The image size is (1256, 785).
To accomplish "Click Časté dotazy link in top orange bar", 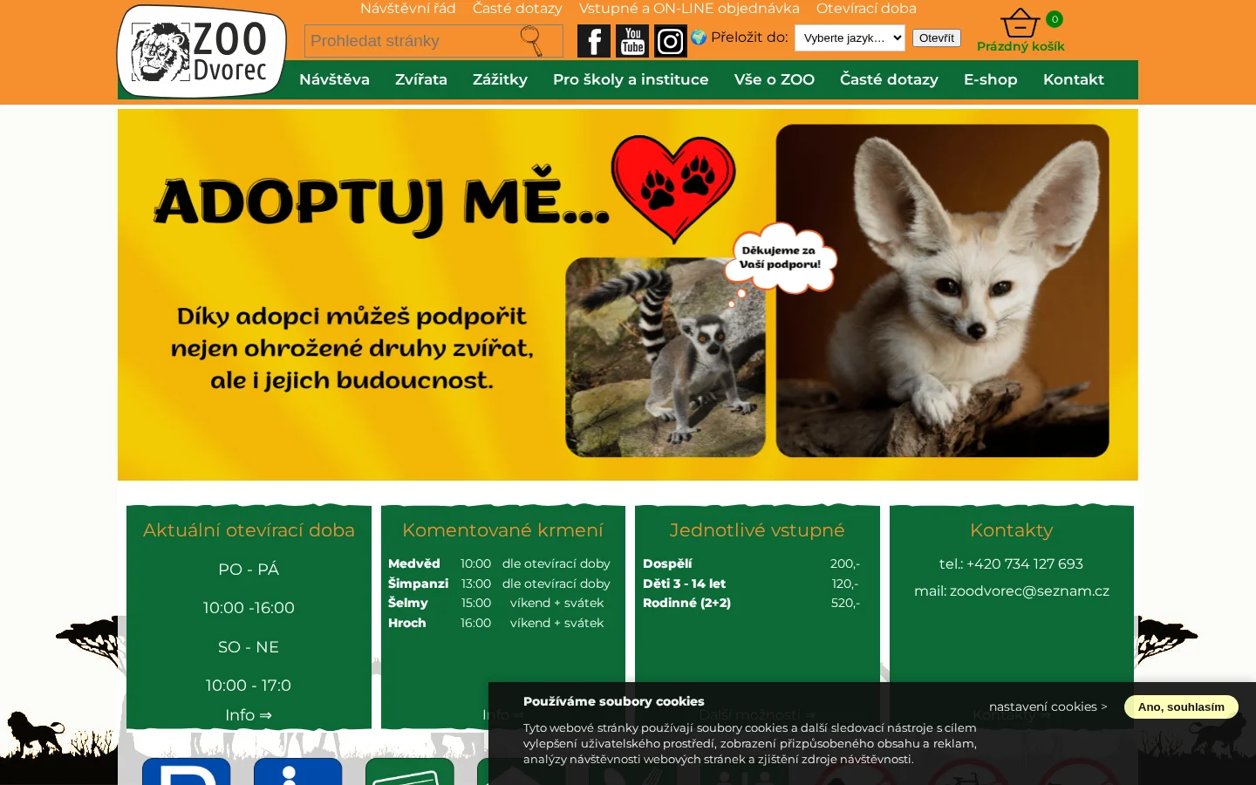I will [517, 9].
